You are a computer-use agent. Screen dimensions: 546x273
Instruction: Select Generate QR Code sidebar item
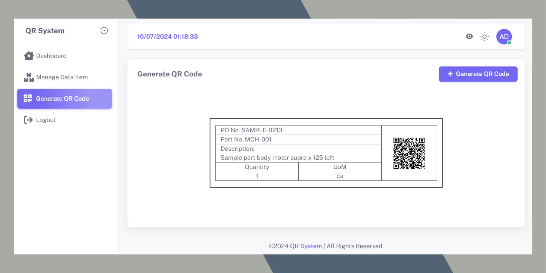coord(64,99)
